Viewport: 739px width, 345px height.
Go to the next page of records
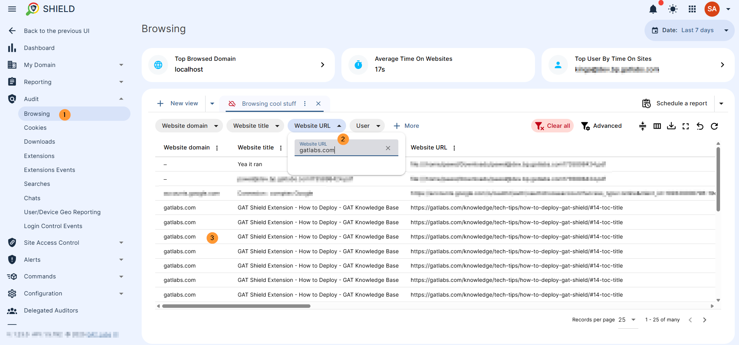(705, 320)
